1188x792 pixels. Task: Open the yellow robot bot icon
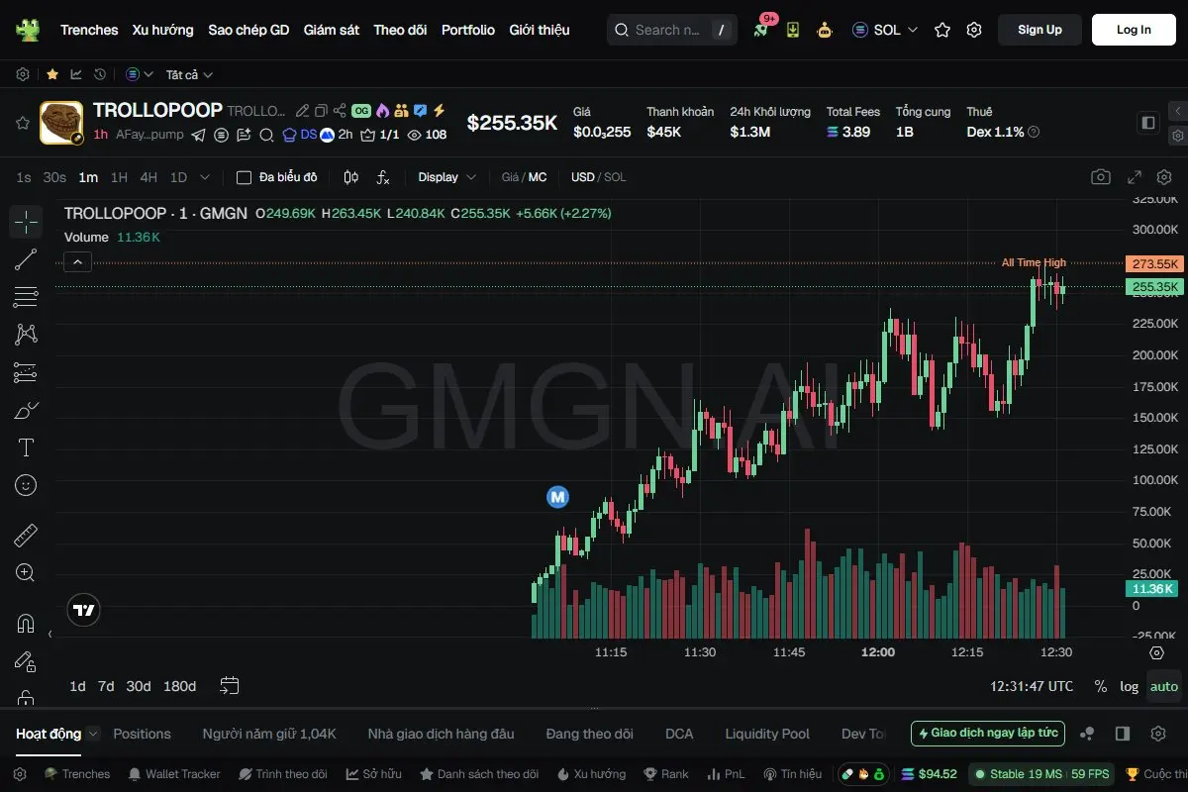[825, 30]
